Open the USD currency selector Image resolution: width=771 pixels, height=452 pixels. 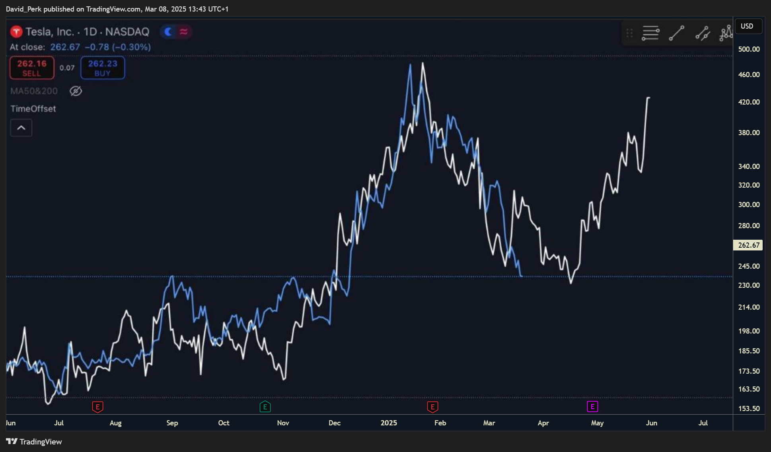(749, 26)
